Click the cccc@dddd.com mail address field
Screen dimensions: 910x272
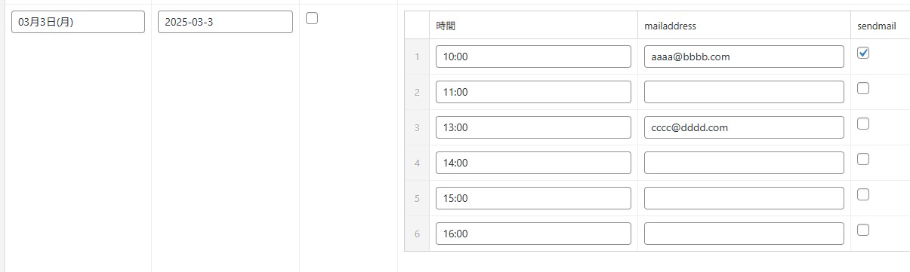[744, 127]
